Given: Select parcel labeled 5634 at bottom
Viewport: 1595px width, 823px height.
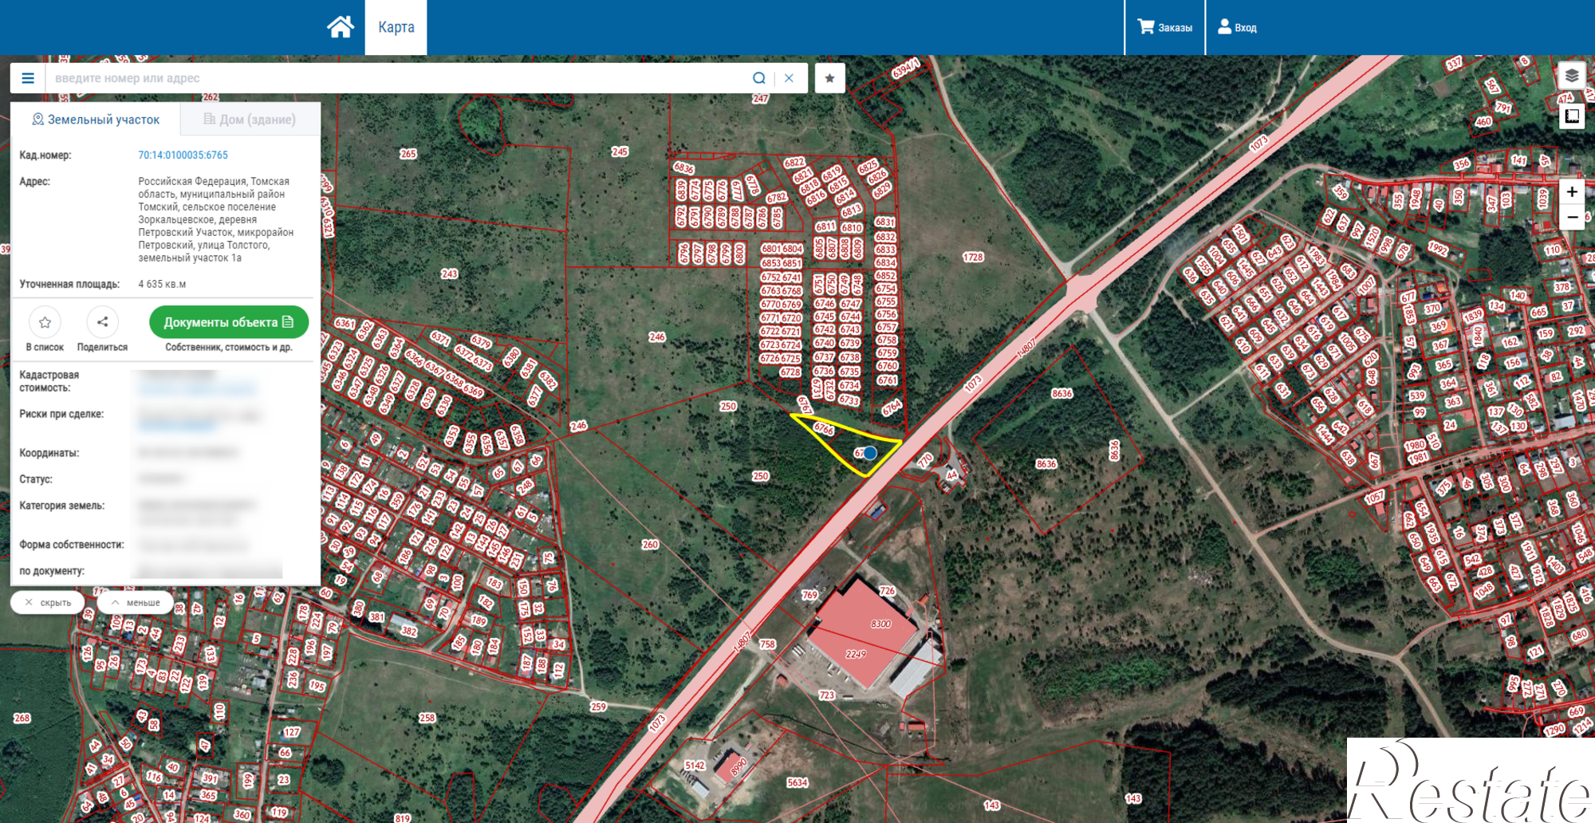Looking at the screenshot, I should click(797, 783).
